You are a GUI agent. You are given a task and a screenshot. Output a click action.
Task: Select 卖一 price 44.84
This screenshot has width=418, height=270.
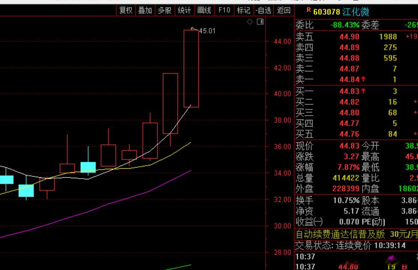[x=349, y=79]
